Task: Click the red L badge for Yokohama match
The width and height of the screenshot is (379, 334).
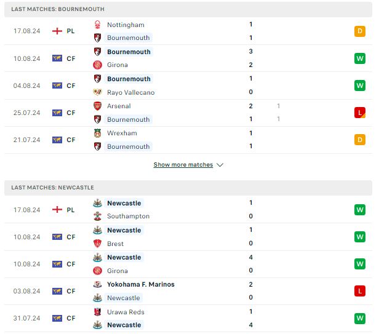Action: click(x=360, y=291)
